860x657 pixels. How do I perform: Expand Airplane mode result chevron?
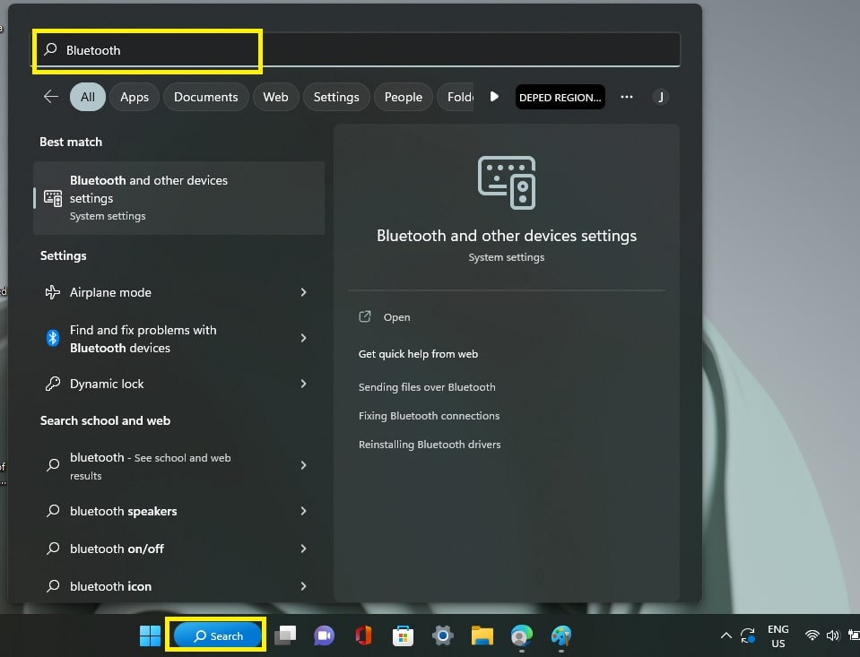303,292
